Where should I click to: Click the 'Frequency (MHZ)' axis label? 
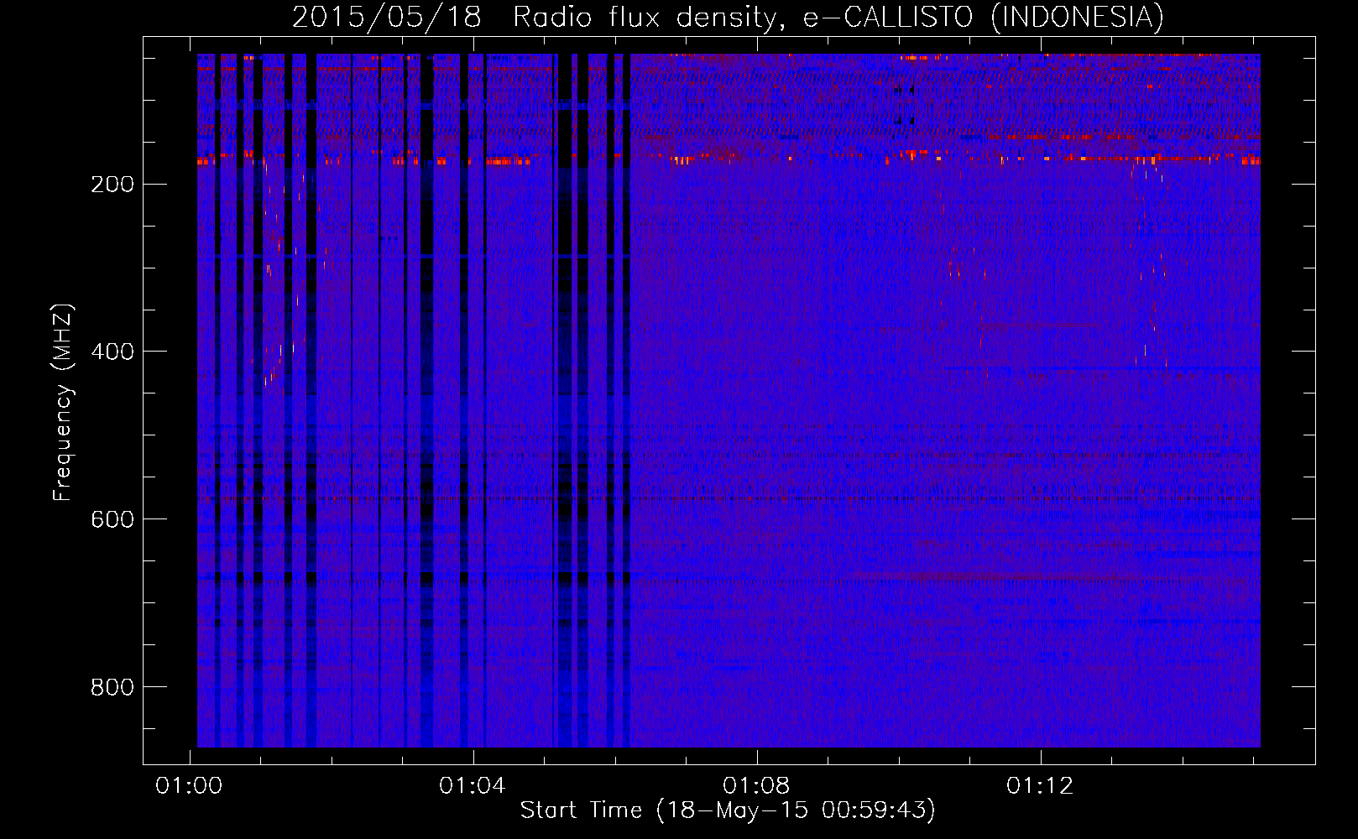tap(63, 403)
